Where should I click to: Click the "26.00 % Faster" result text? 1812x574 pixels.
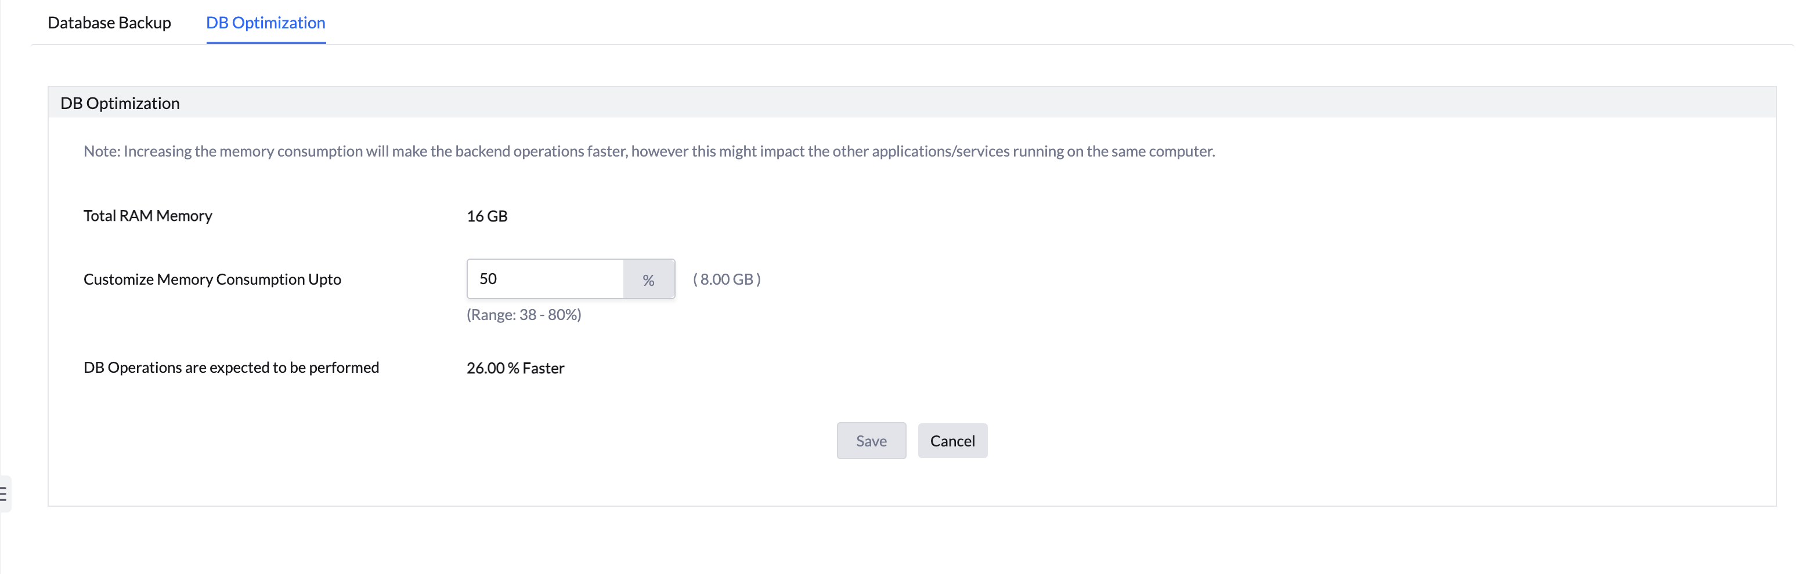click(x=514, y=368)
